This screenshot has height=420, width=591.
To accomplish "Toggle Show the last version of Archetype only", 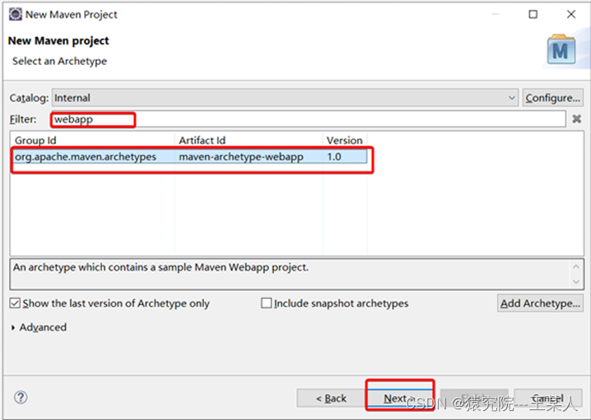I will (109, 303).
